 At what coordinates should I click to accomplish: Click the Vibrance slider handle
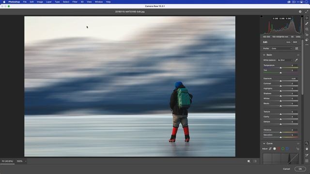pos(280,132)
